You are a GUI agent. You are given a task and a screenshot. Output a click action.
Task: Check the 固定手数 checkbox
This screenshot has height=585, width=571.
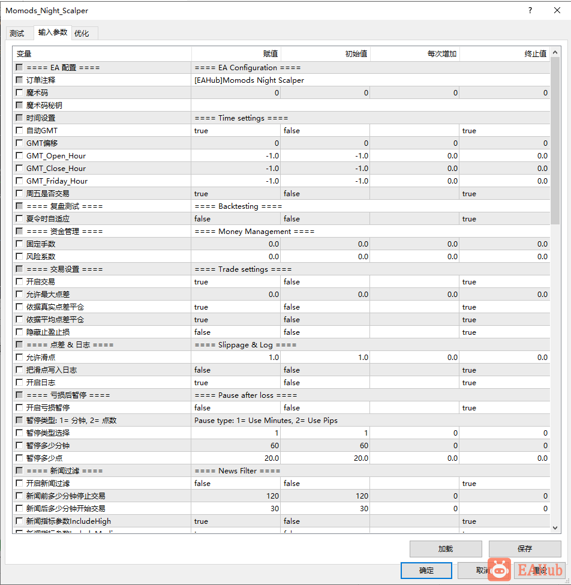(x=19, y=244)
